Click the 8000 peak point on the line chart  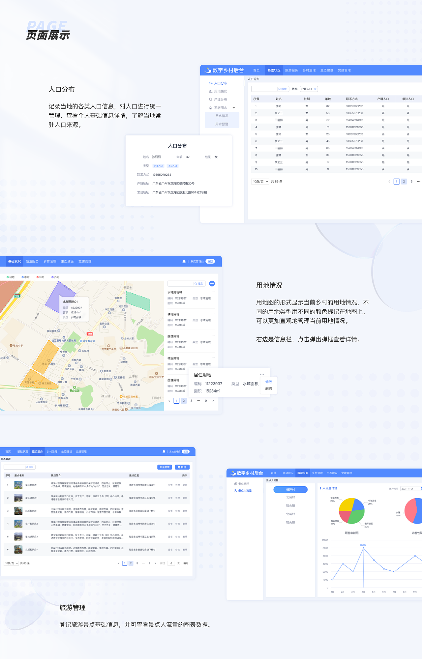[x=363, y=548]
